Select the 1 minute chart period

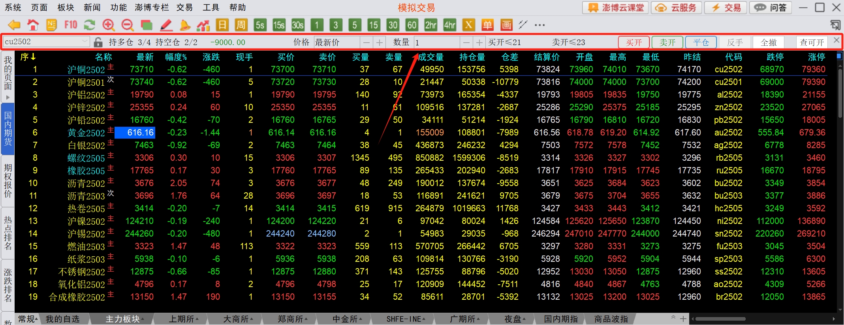pos(317,25)
